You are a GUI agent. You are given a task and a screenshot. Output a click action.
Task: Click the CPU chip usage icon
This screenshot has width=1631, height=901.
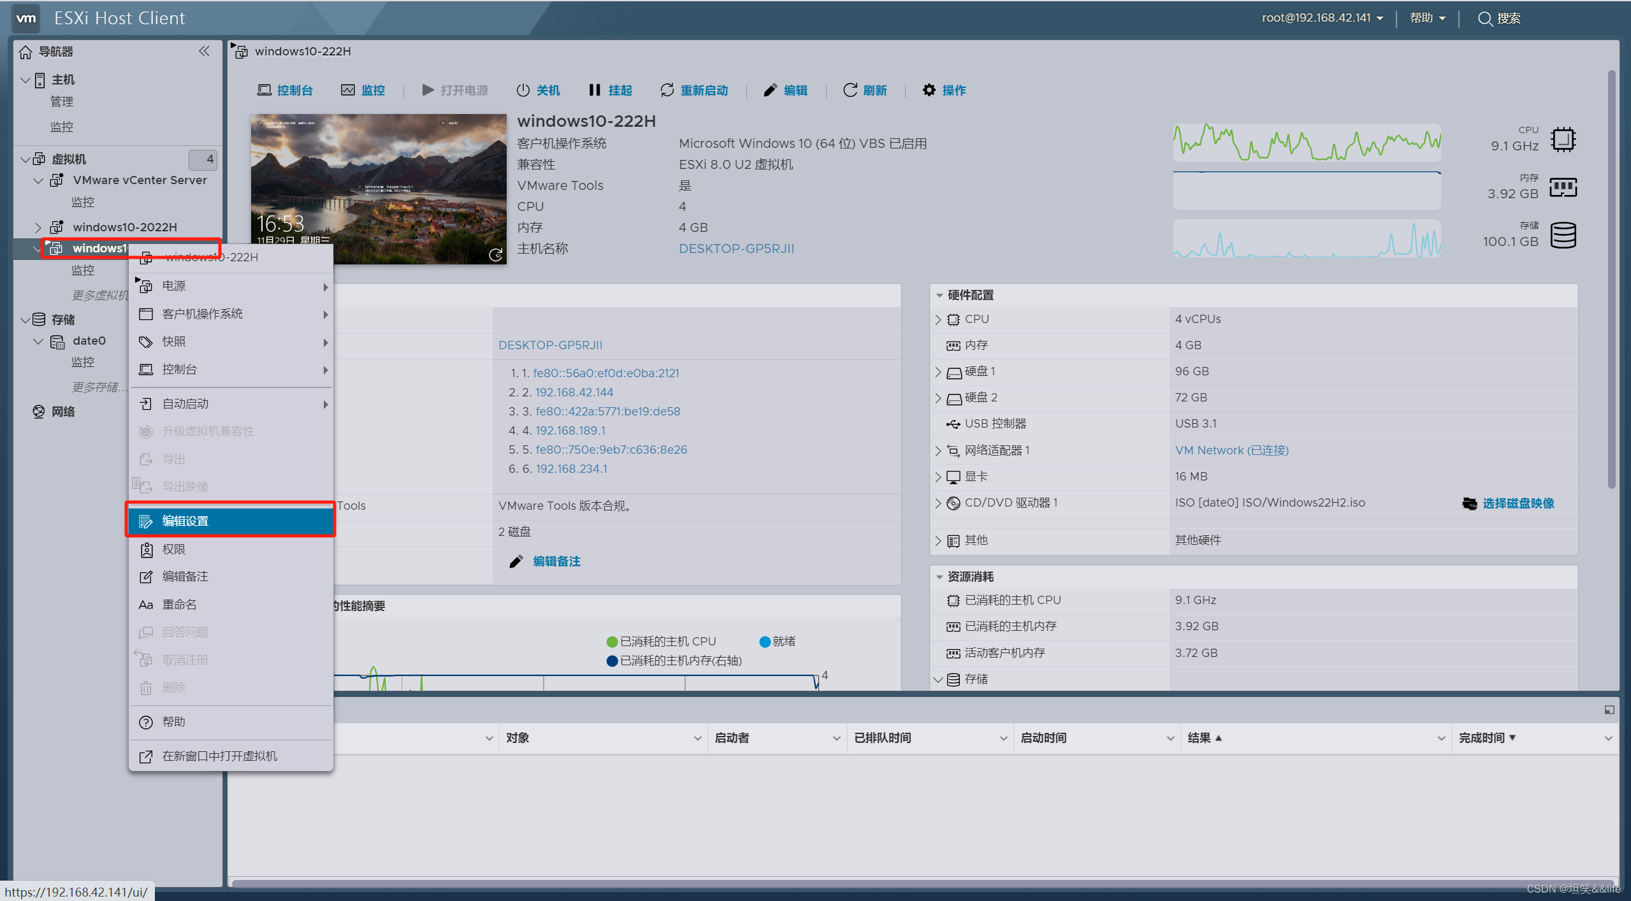1563,139
